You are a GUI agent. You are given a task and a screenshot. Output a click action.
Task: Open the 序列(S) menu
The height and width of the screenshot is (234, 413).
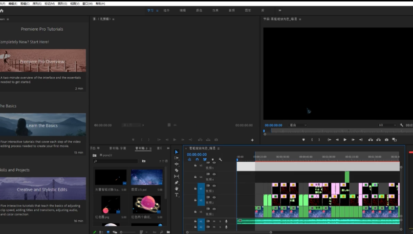pyautogui.click(x=37, y=4)
